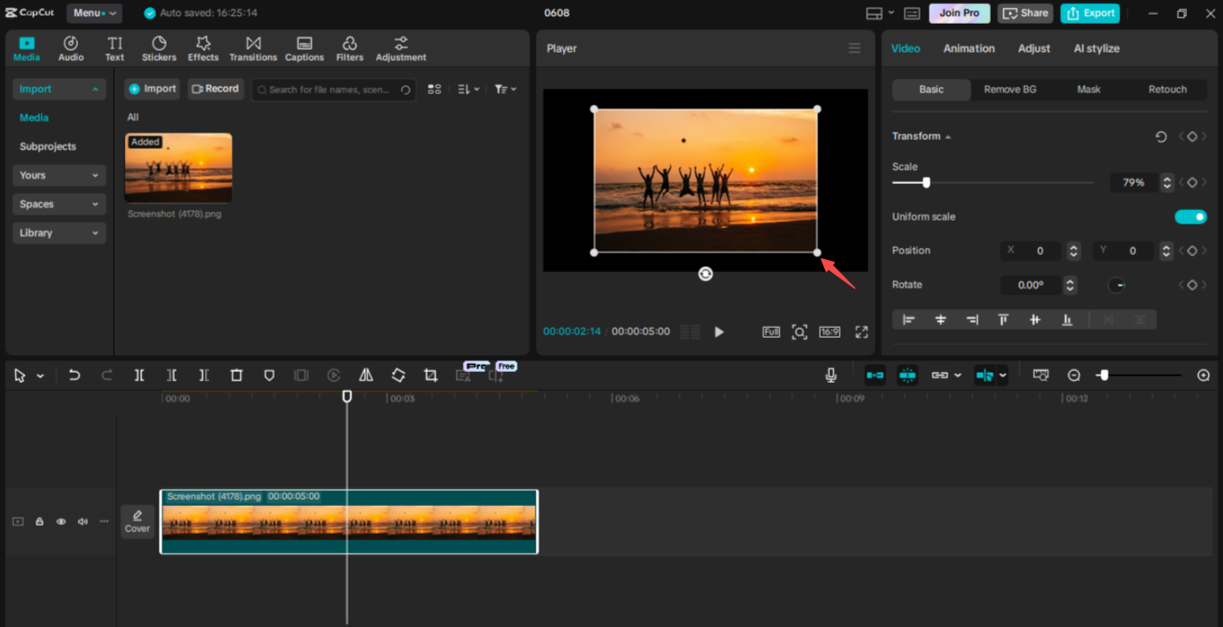Switch to the Animation tab
The image size is (1223, 627).
[x=969, y=48]
